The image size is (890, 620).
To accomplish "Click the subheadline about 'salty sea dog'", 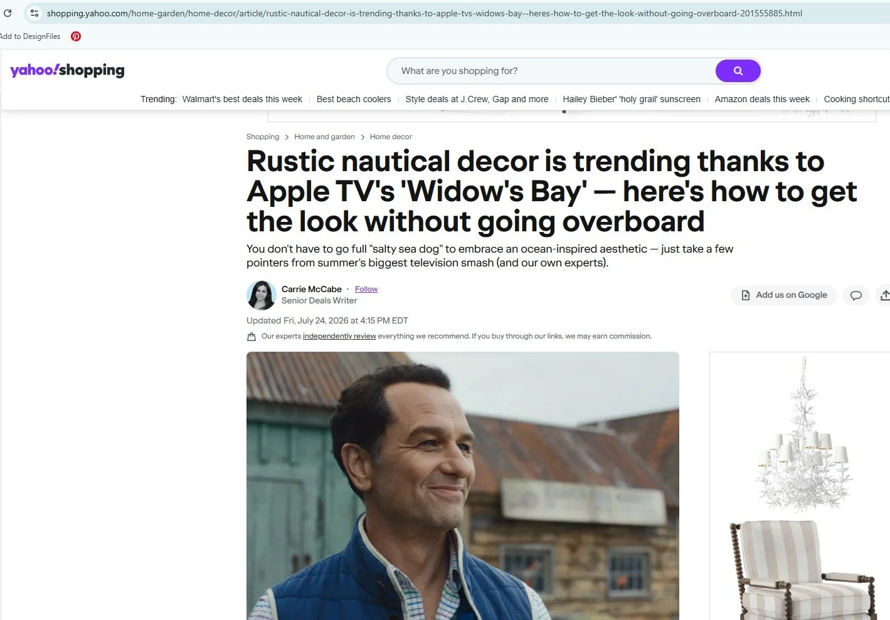I will [x=490, y=256].
